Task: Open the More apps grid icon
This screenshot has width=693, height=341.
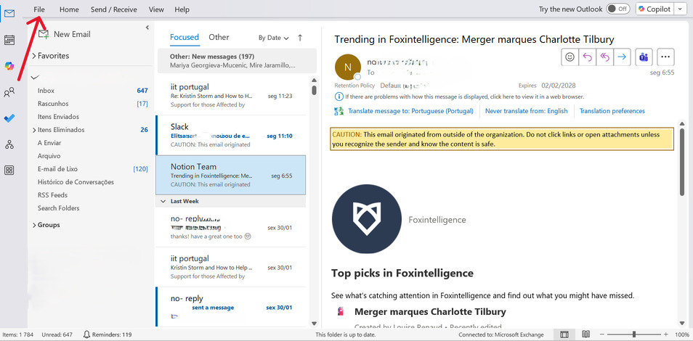Action: point(9,170)
